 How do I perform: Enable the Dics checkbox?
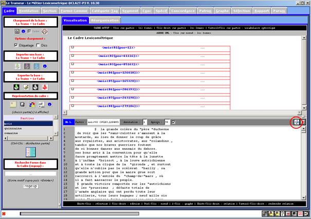pyautogui.click(x=38, y=45)
